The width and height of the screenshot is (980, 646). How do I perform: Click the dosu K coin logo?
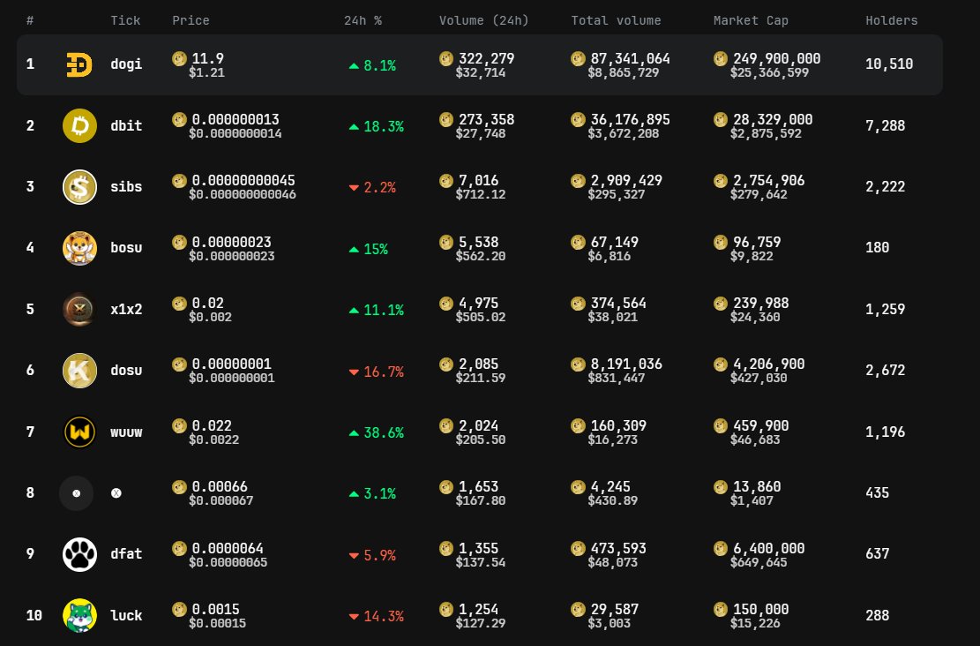79,371
